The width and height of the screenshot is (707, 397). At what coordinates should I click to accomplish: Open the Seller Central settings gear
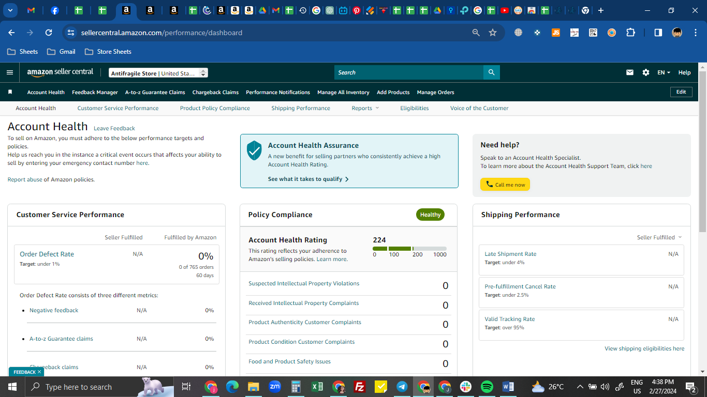click(646, 72)
